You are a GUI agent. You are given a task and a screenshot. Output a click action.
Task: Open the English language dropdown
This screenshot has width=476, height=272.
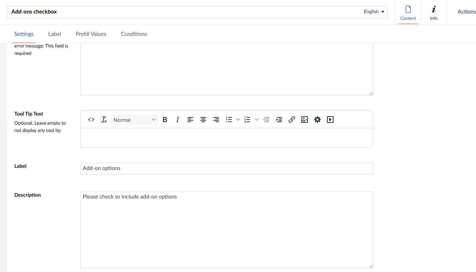coord(374,12)
